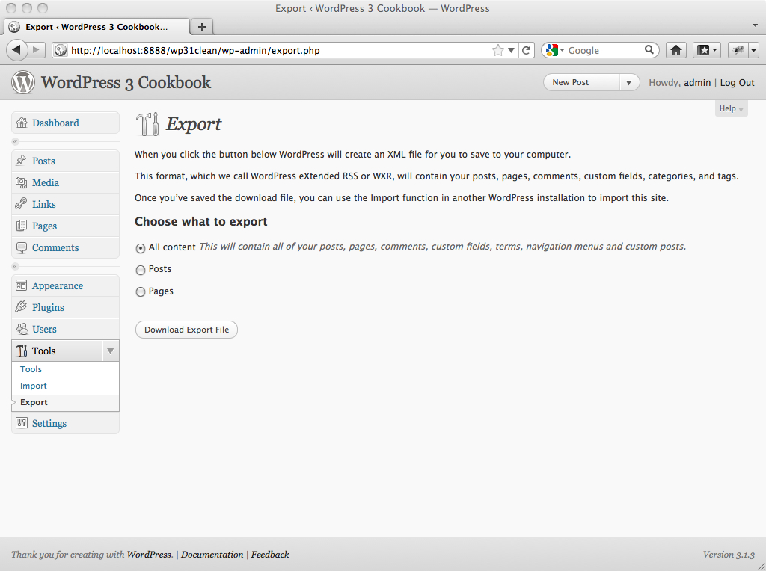Open the Users menu item
The width and height of the screenshot is (766, 571).
[x=65, y=328]
